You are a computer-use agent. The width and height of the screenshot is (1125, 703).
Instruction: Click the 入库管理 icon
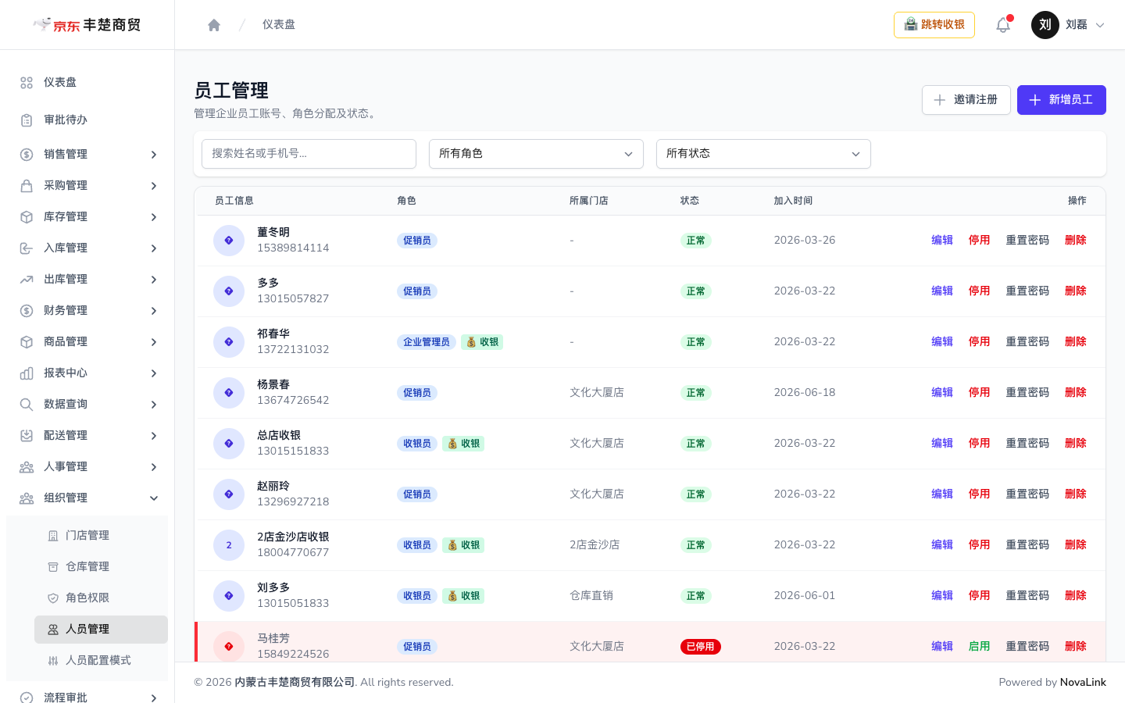coord(27,248)
